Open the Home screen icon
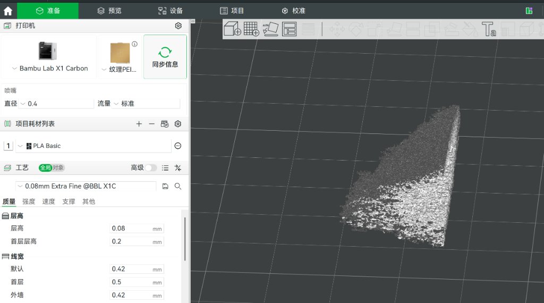The image size is (544, 303). pos(8,11)
